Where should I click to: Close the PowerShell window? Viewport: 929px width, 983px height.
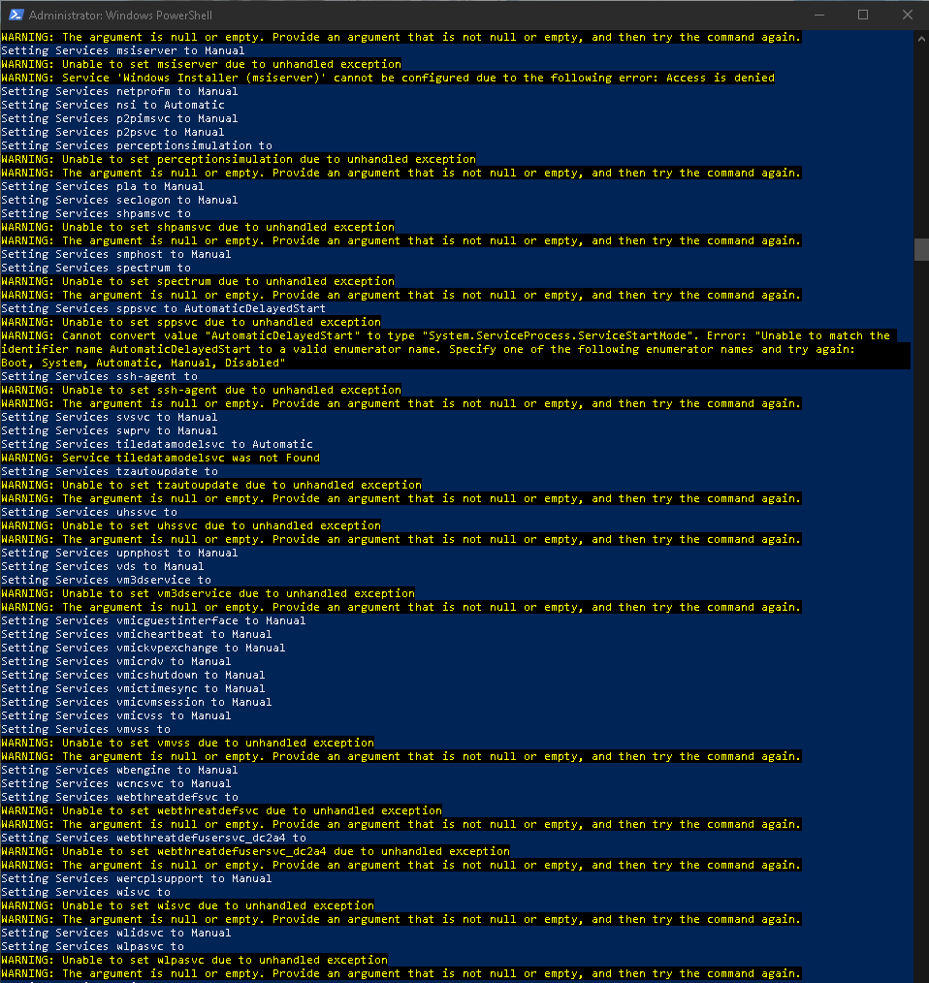907,15
